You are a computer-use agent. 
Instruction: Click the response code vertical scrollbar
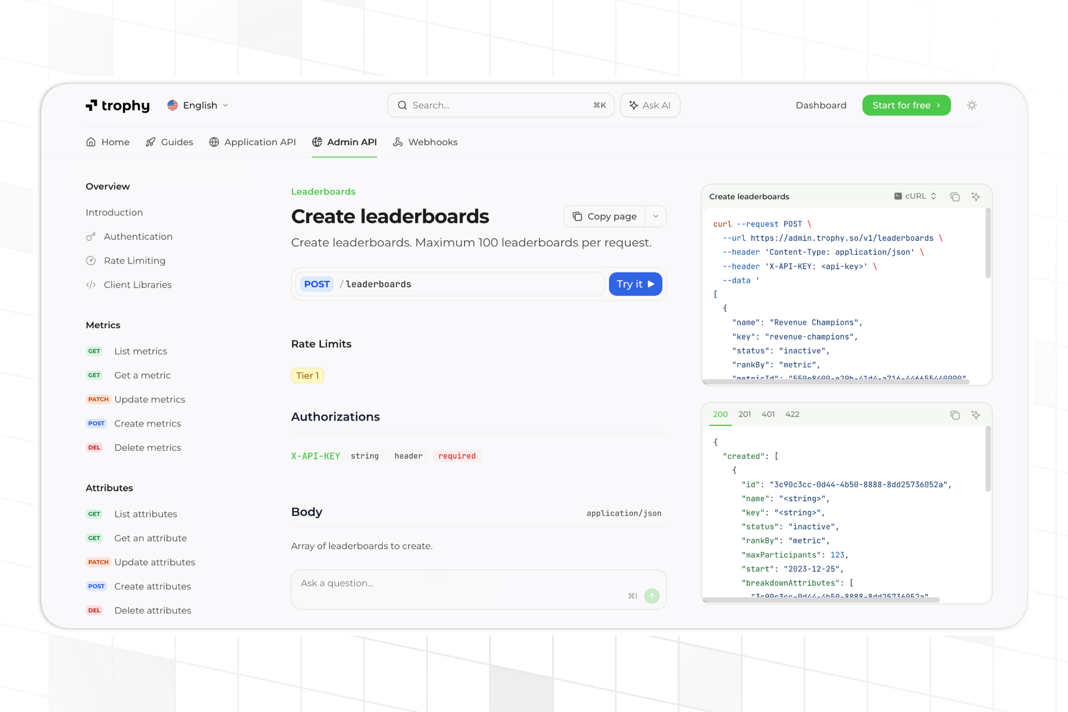(x=988, y=459)
